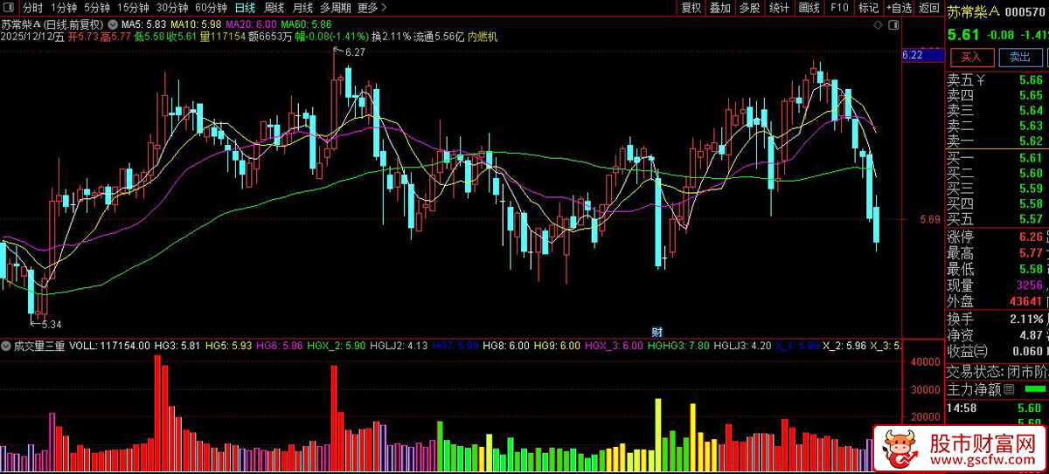Open the 复权 adjustment button
The height and width of the screenshot is (474, 1049).
pyautogui.click(x=691, y=8)
